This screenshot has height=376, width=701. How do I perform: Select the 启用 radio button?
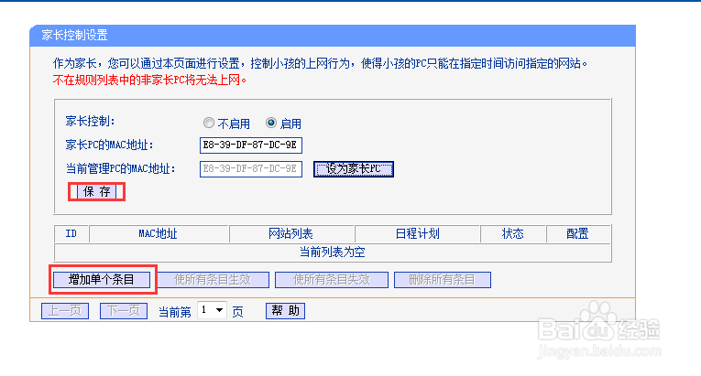coord(271,123)
